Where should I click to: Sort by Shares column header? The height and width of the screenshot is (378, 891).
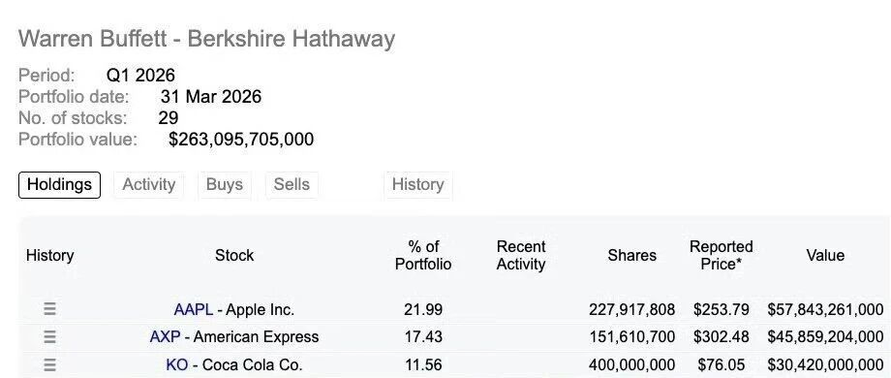pyautogui.click(x=631, y=255)
